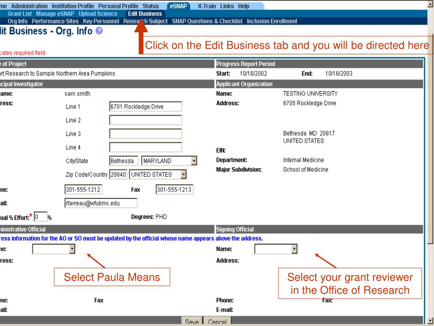Click the TESTING UNIVERSITY organization name
The width and height of the screenshot is (434, 326).
(310, 94)
